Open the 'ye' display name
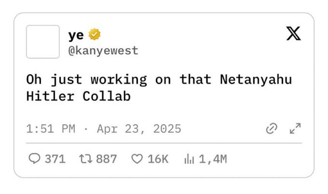Viewport: 328px width, 194px height. click(x=76, y=35)
